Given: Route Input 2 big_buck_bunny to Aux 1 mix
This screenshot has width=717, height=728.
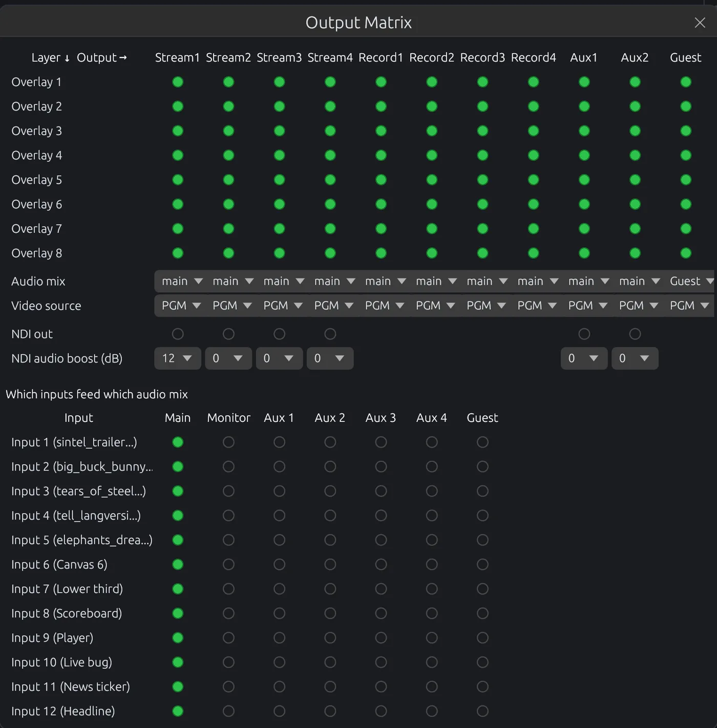Looking at the screenshot, I should [x=279, y=466].
